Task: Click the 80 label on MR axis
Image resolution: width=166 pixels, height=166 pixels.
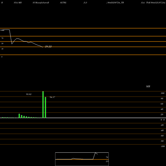Action: coord(162,99)
